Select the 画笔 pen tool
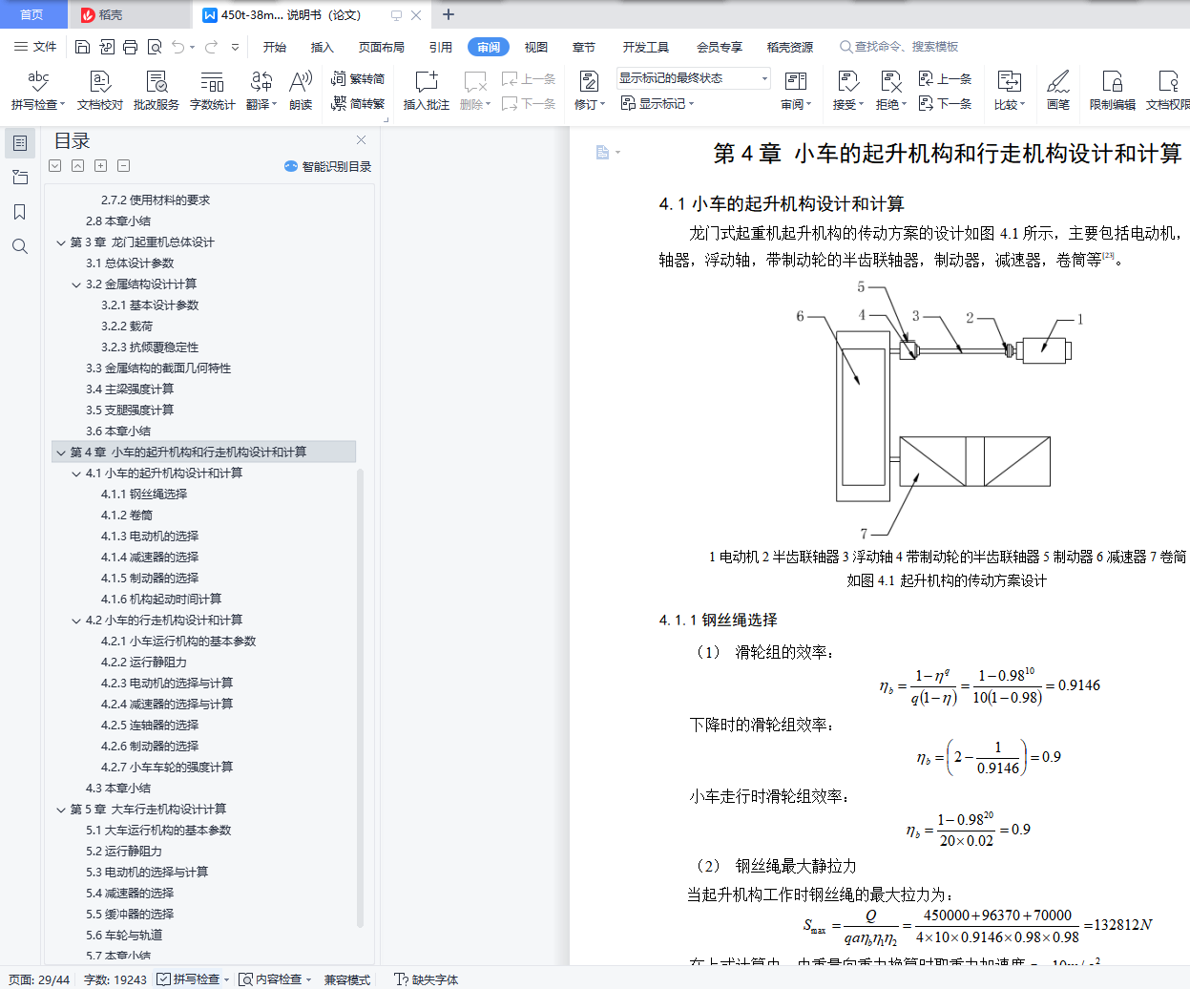1190x989 pixels. click(x=1057, y=91)
